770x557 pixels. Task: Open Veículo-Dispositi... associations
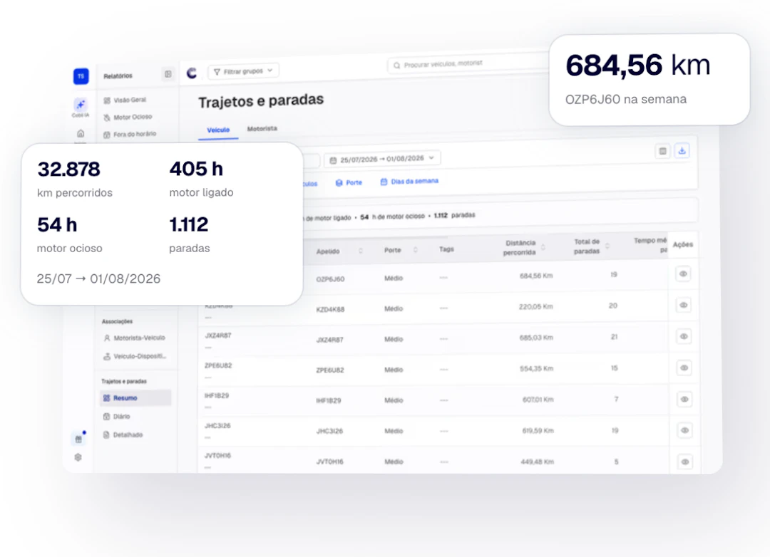[x=135, y=356]
